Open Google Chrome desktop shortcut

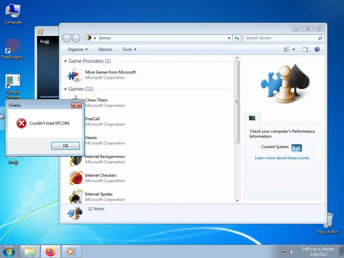point(13,86)
